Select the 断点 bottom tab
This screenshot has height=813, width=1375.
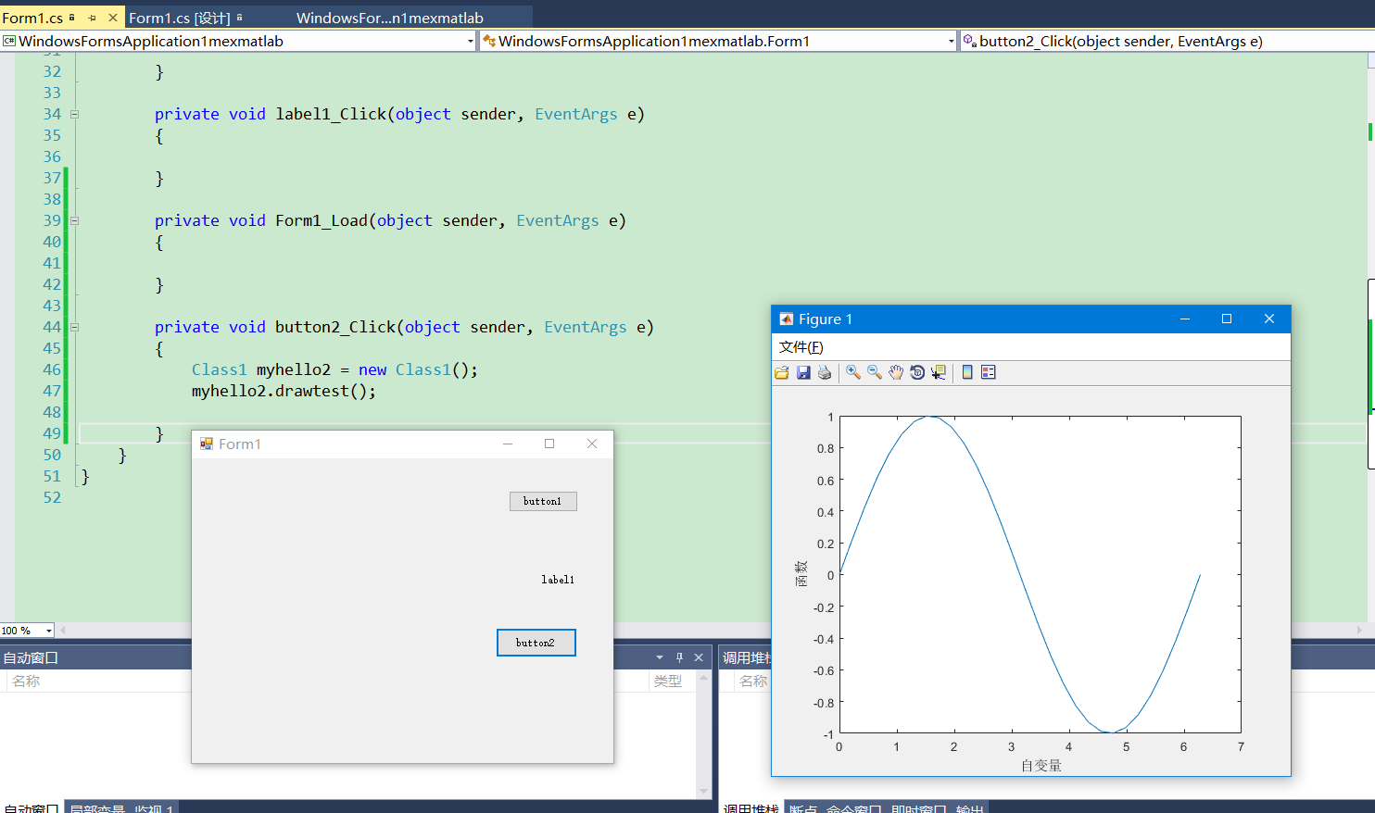coord(803,808)
